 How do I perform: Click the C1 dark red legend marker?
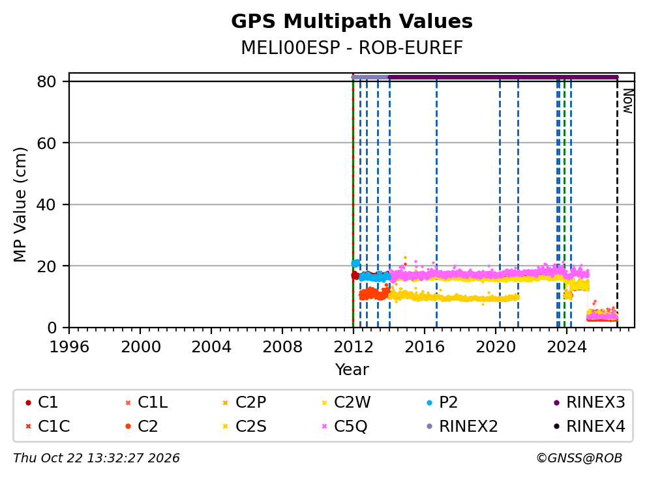28,402
